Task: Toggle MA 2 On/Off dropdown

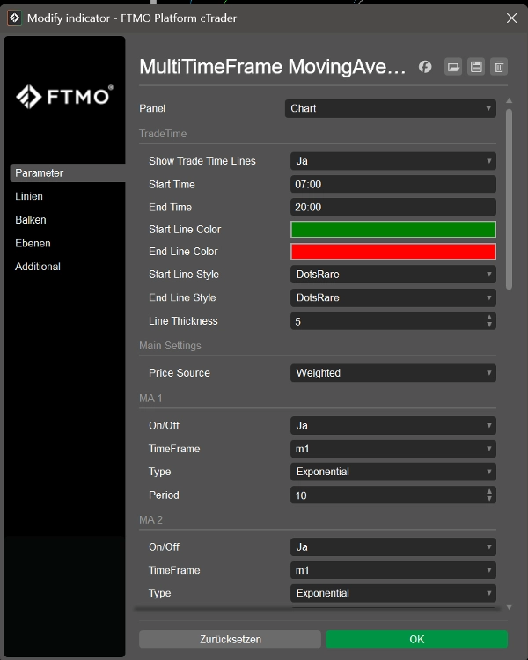Action: [392, 546]
